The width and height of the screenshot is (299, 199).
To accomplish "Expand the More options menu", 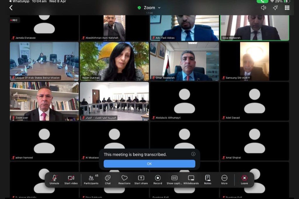I will tap(224, 179).
